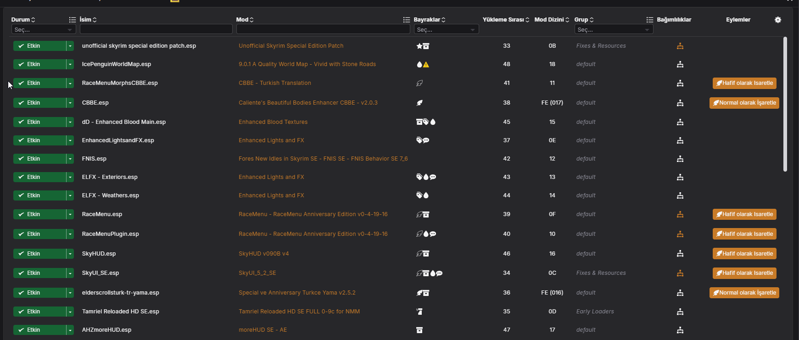Click Hafif olarak İşaretle for RaceMenuMorphsCBBE.esp
The height and width of the screenshot is (340, 799).
(744, 83)
